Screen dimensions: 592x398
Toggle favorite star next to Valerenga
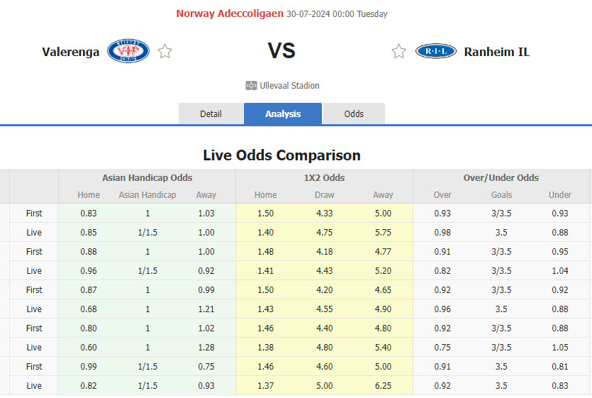[165, 51]
